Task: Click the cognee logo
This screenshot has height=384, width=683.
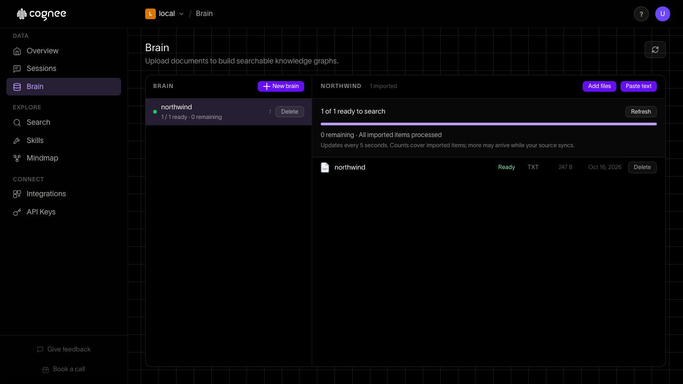Action: coord(42,14)
